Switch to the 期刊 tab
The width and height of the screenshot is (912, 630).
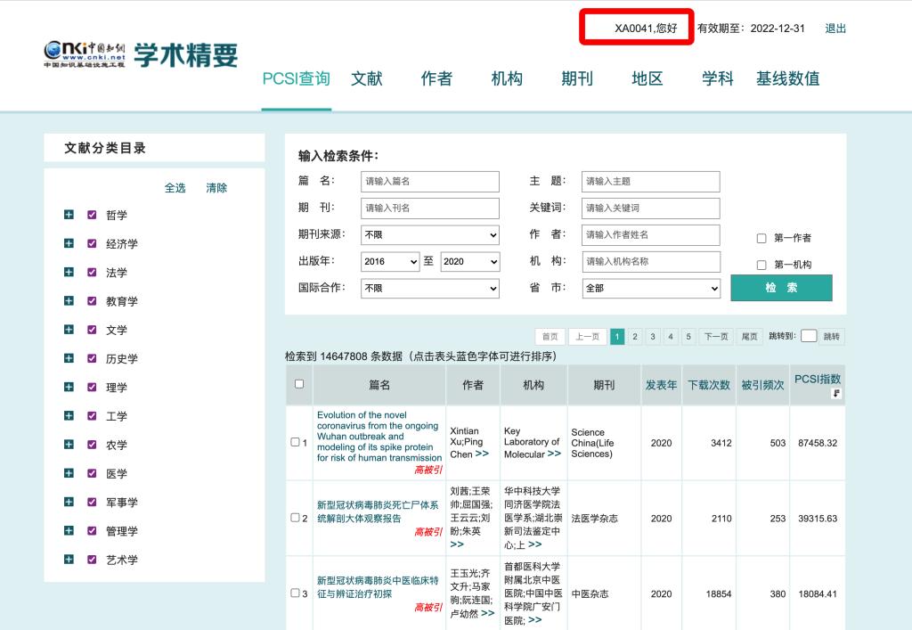[577, 78]
